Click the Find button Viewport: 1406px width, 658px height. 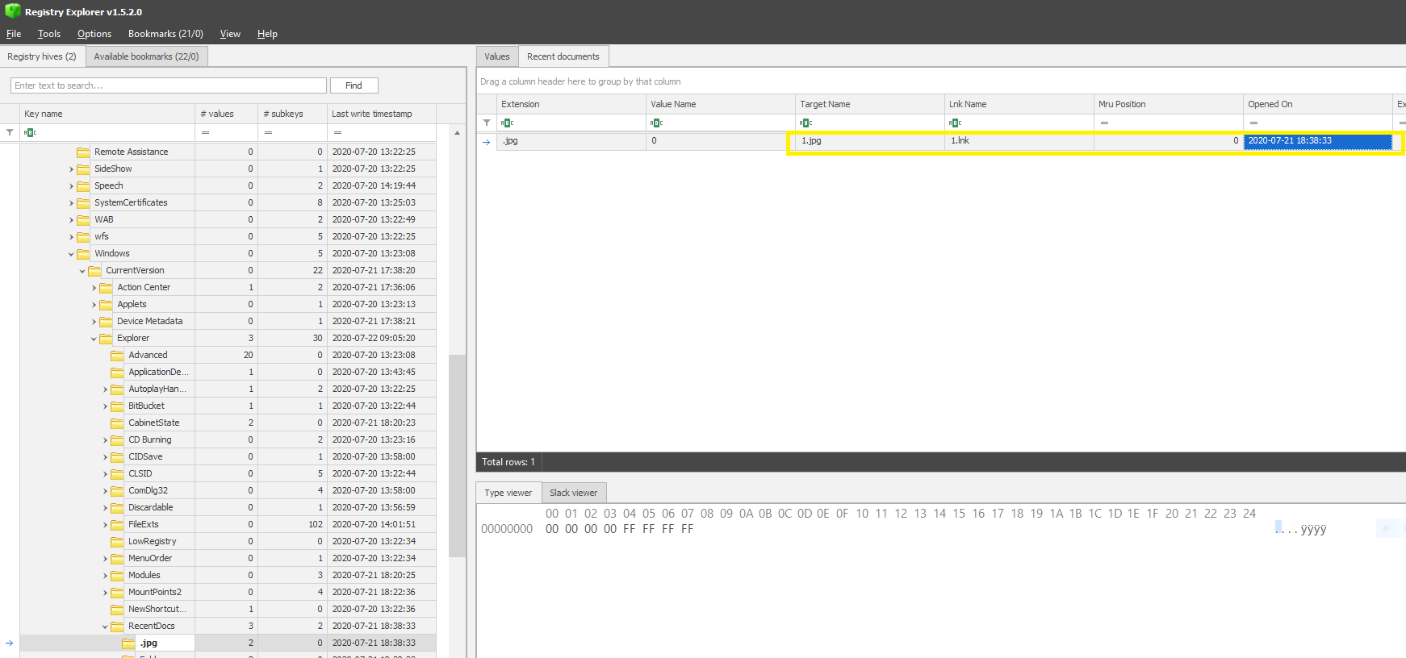coord(354,85)
